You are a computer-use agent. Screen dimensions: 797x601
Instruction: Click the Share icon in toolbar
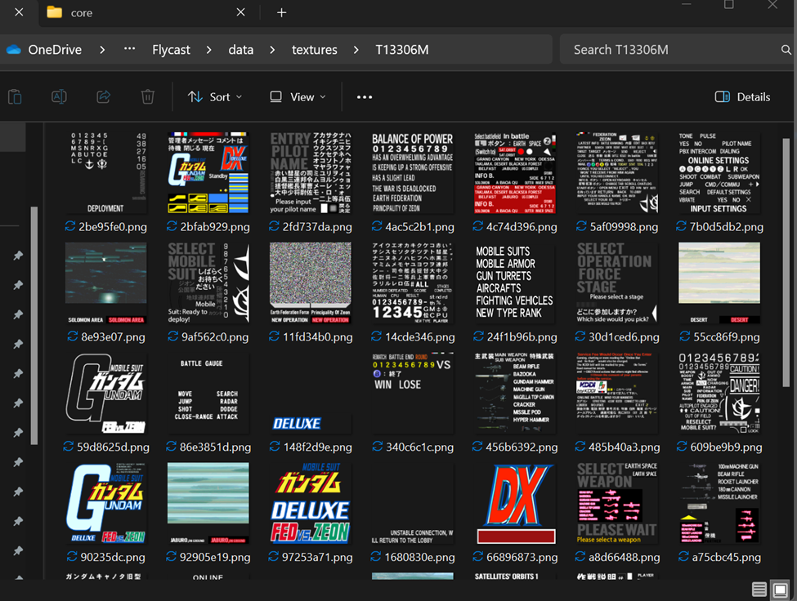click(103, 96)
